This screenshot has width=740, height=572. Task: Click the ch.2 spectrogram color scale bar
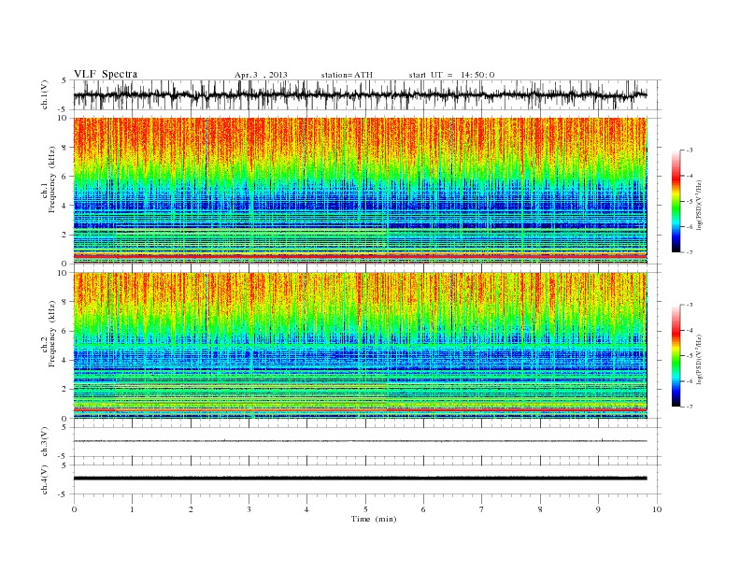676,355
